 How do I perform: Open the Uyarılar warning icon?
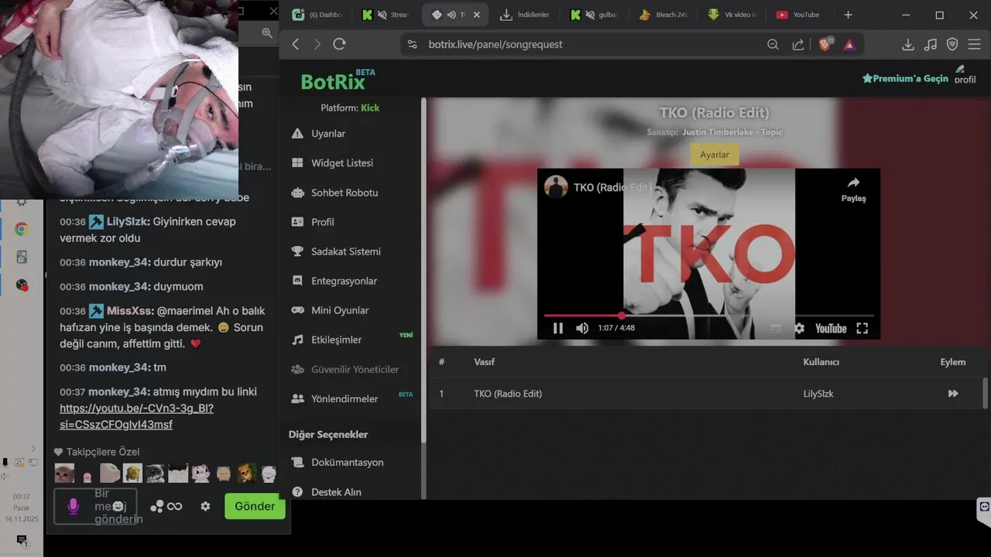point(297,134)
